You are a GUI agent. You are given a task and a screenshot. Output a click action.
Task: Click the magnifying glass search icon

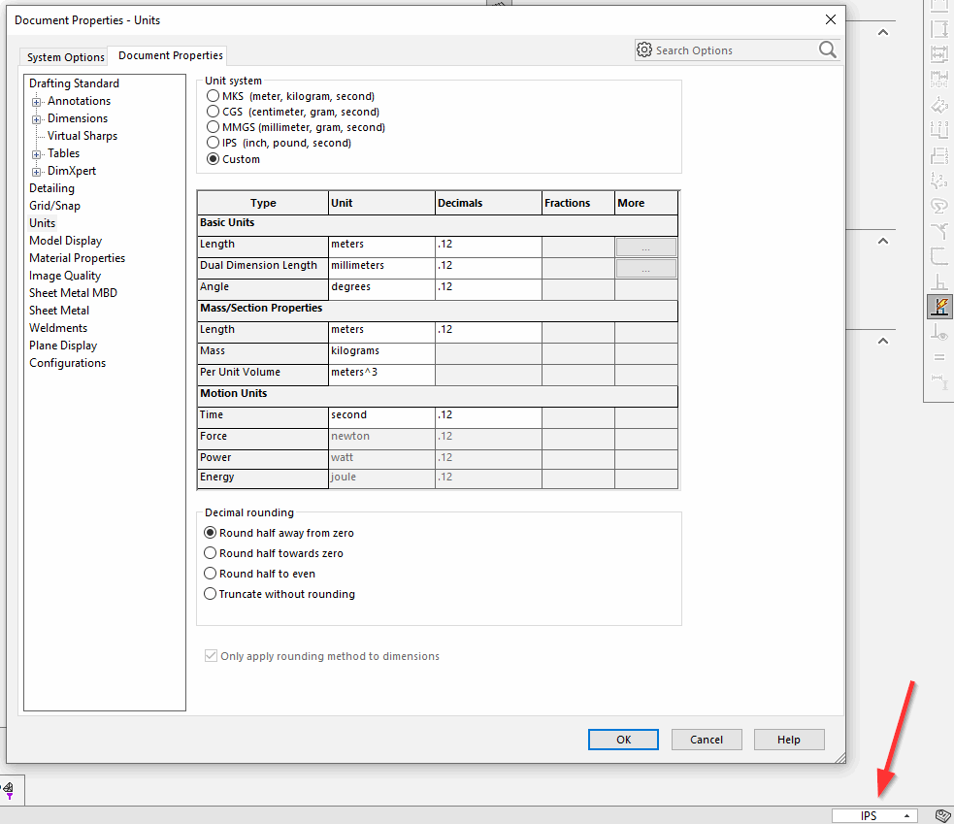coord(827,49)
